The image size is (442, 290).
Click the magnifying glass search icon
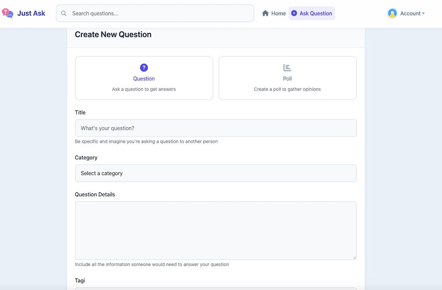[64, 13]
